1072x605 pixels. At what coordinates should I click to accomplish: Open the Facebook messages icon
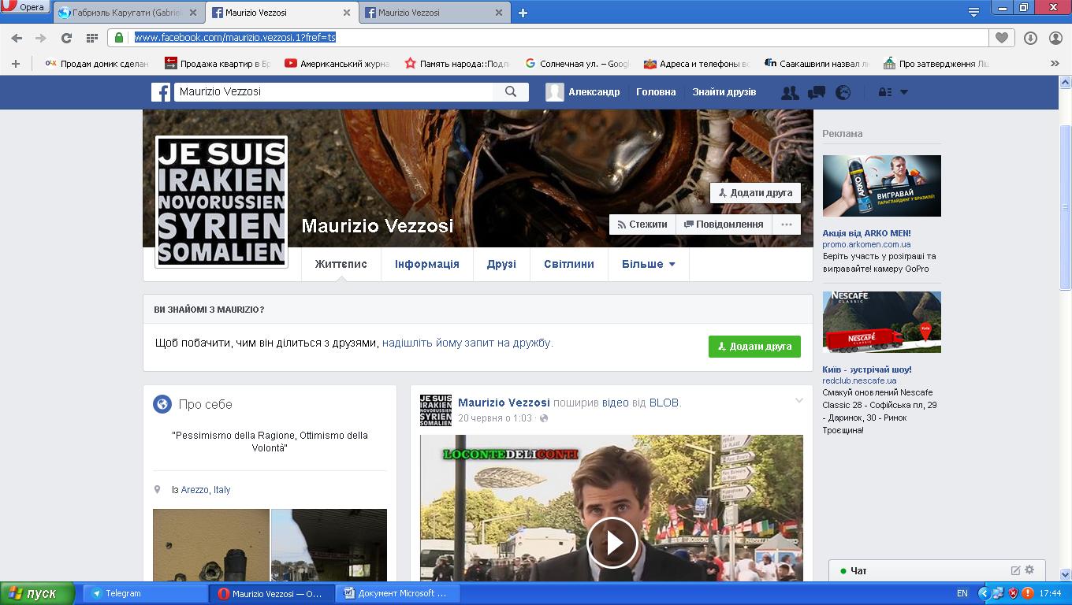[x=816, y=92]
